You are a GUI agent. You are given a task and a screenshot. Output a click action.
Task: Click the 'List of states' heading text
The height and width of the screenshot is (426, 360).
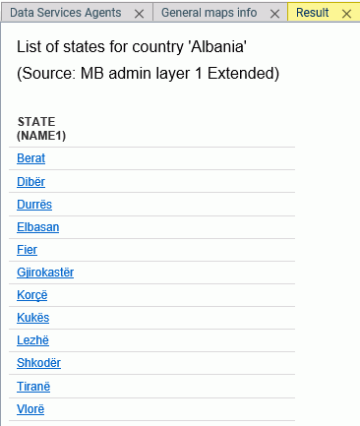click(132, 46)
